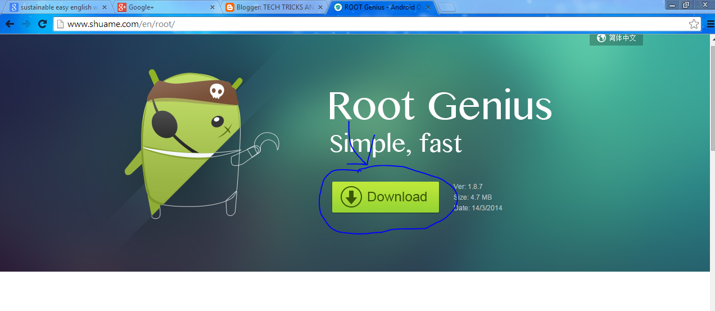Close the sustainable easy english tab
The width and height of the screenshot is (715, 311).
point(104,7)
